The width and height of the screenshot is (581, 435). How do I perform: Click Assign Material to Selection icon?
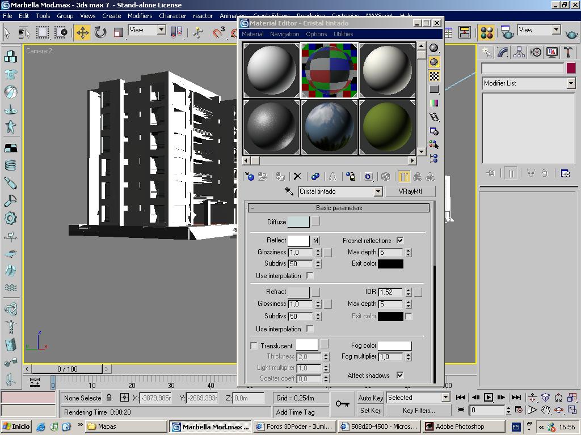280,177
